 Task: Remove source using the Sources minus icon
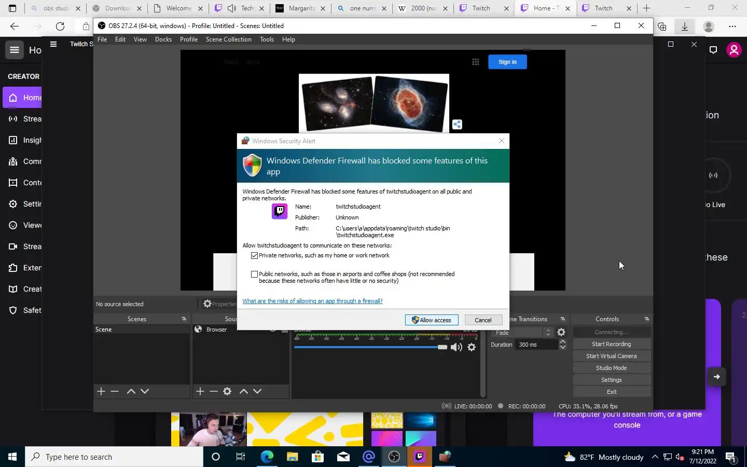214,391
